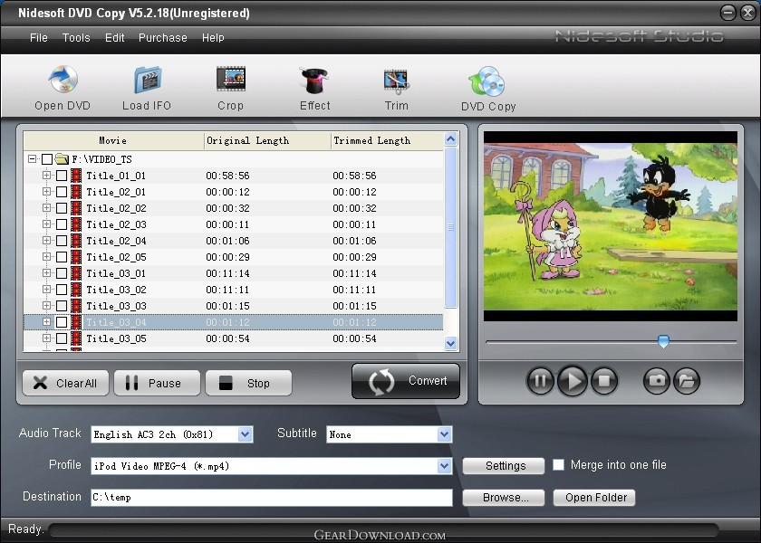Viewport: 761px width, 543px height.
Task: Click the Movie column header
Action: click(x=113, y=140)
